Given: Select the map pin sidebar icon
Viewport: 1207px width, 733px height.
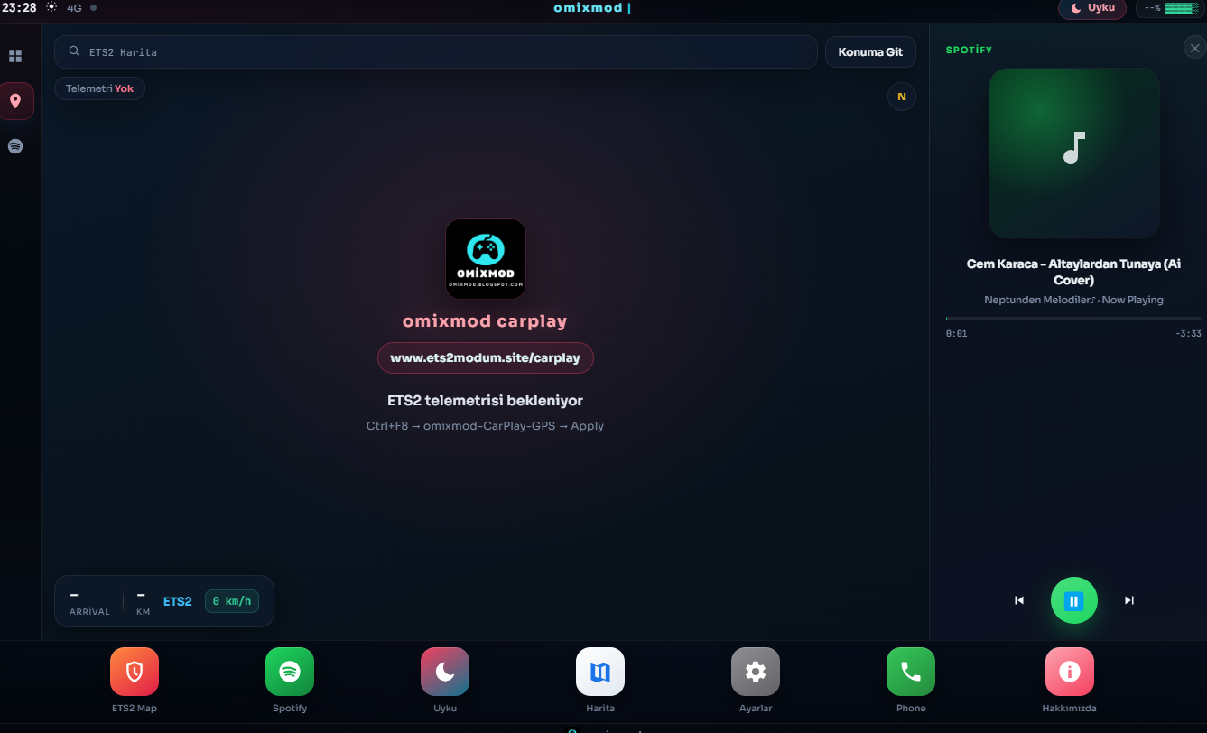Looking at the screenshot, I should click(x=15, y=101).
